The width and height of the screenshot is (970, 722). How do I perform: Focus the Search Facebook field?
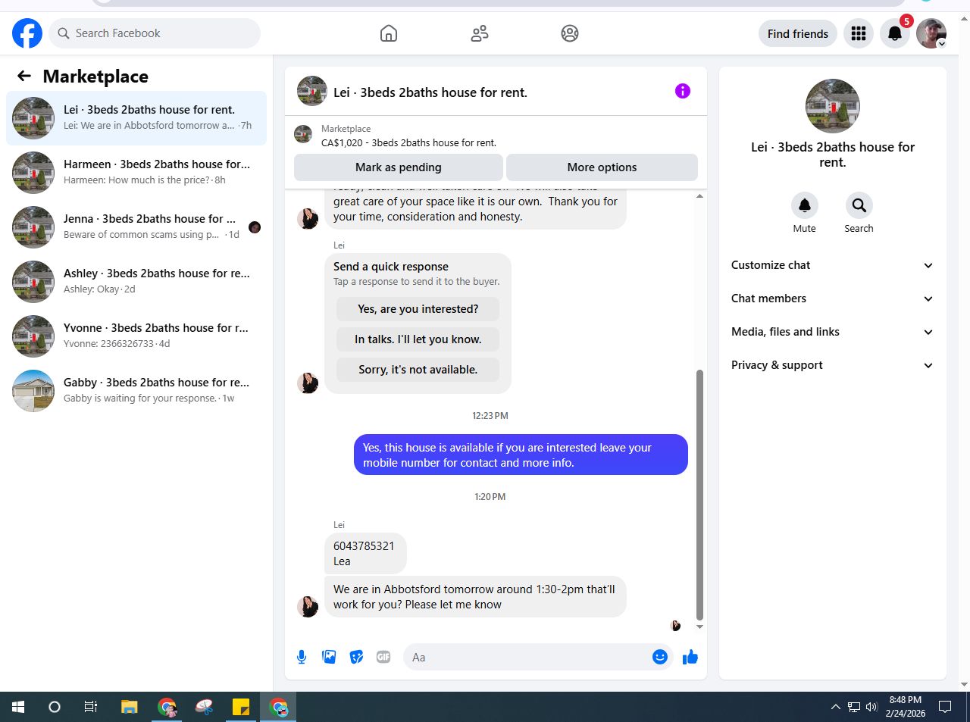(x=155, y=33)
